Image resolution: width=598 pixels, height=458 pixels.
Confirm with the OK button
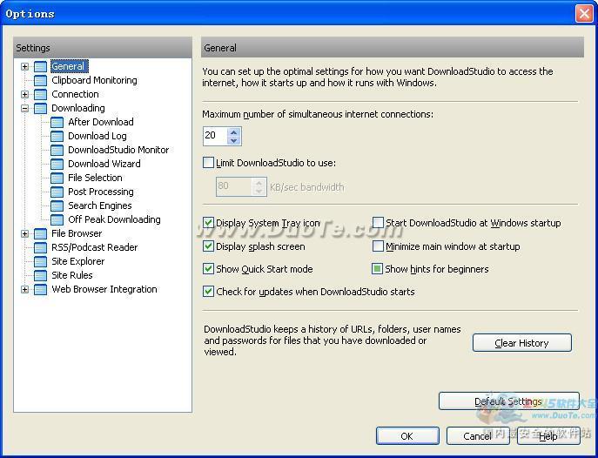407,436
